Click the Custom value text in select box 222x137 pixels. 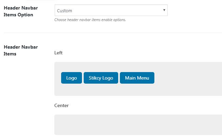click(65, 11)
